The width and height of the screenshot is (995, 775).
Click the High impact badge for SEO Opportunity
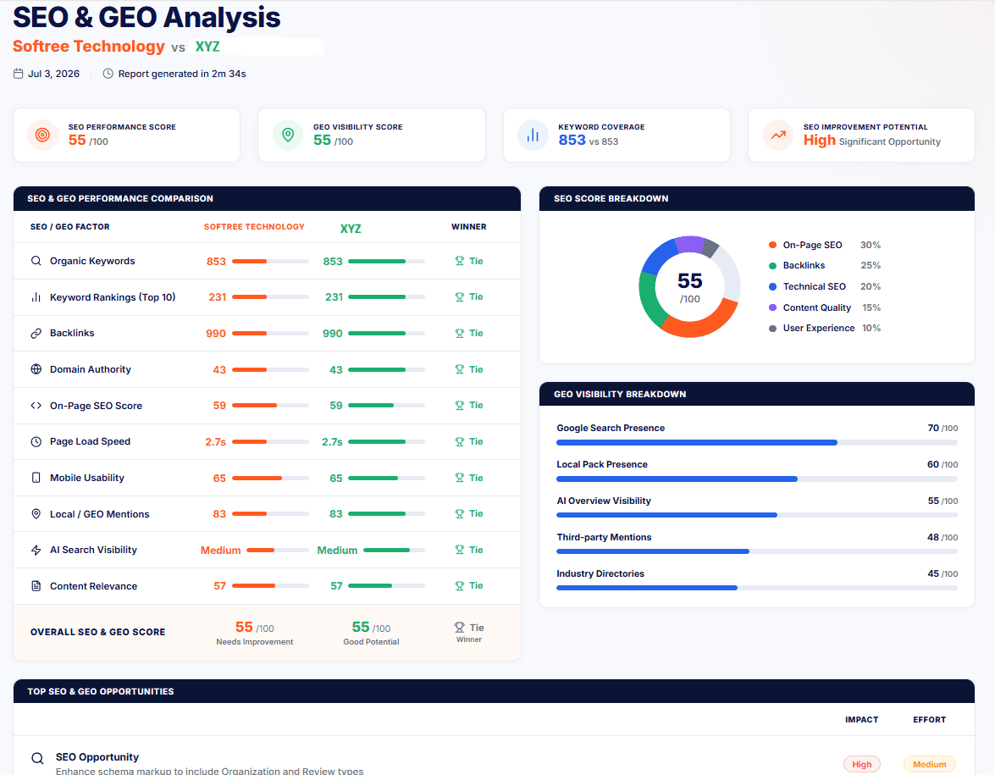coord(861,764)
